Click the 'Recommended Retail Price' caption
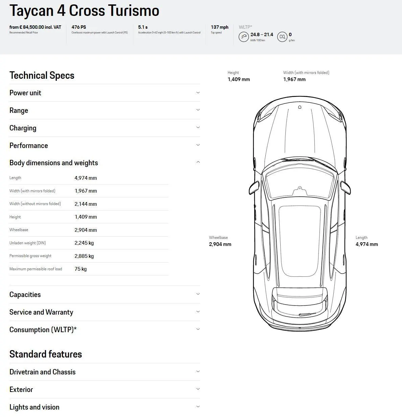402x417 pixels. 24,33
